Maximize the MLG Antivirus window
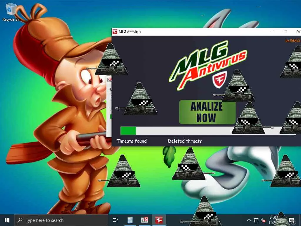The height and width of the screenshot is (226, 301). [285, 32]
